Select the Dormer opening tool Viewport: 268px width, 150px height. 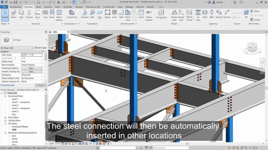pos(227,14)
